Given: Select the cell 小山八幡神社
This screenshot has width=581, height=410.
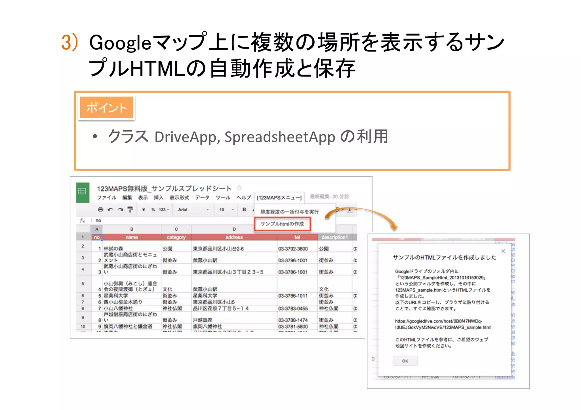Looking at the screenshot, I should pyautogui.click(x=132, y=308).
